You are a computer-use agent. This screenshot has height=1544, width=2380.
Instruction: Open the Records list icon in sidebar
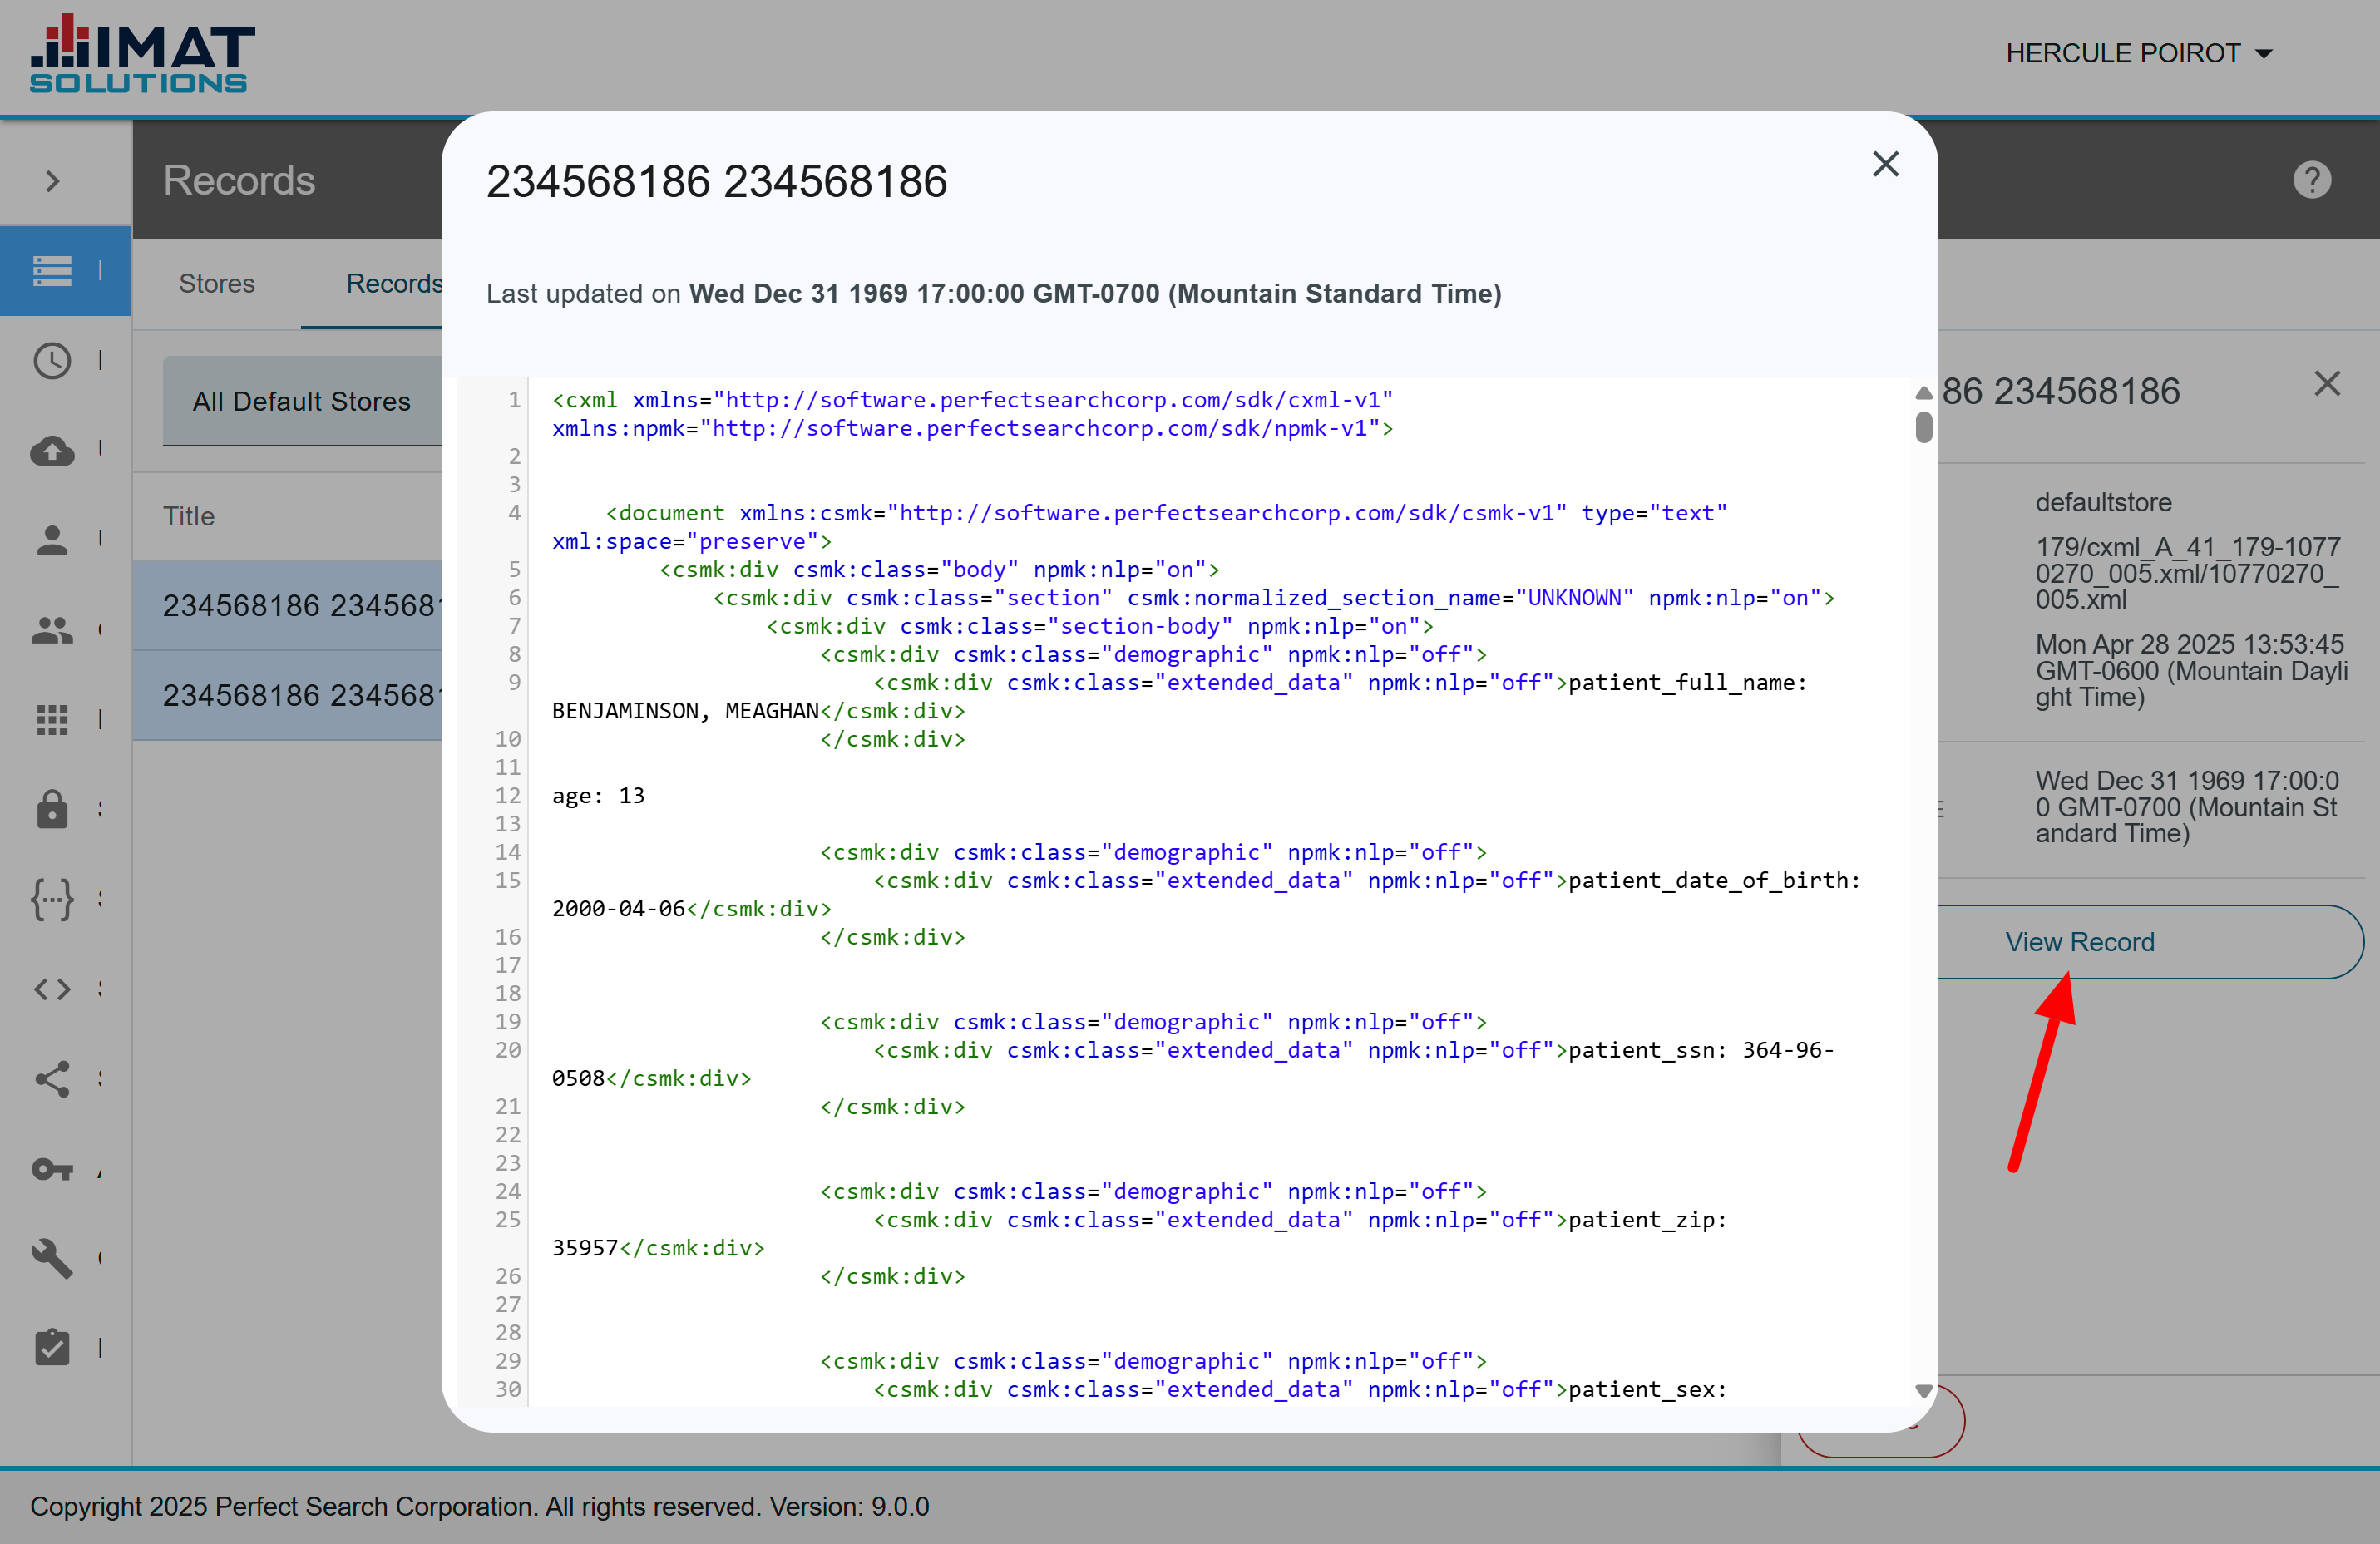[x=52, y=270]
